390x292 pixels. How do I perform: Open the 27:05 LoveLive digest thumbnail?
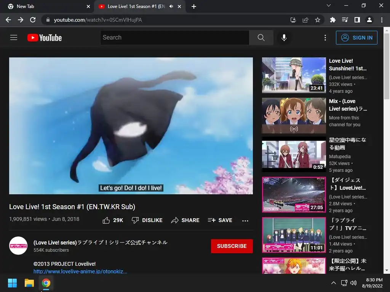click(294, 195)
